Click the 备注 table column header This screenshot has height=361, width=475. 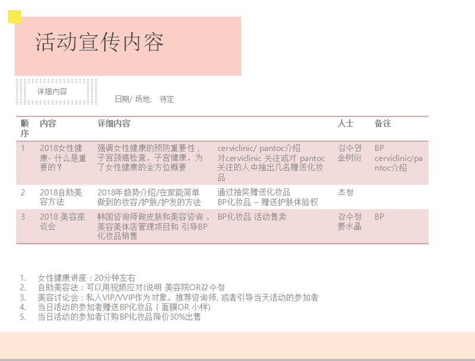coord(383,123)
